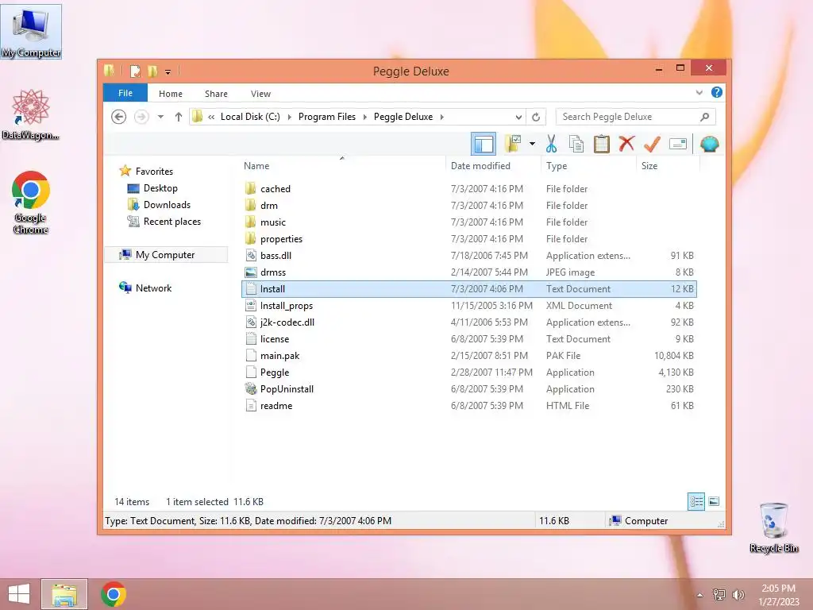Sort by the Size column header
The width and height of the screenshot is (813, 610).
pyautogui.click(x=649, y=166)
